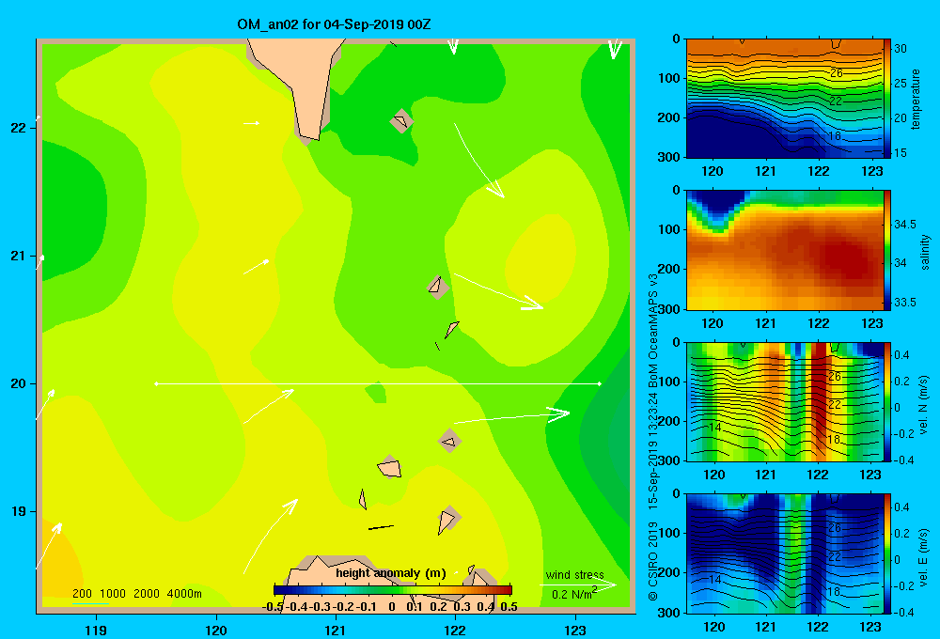Screen dimensions: 940x639
Task: Click latitude label 21 on main map
Action: tap(19, 256)
